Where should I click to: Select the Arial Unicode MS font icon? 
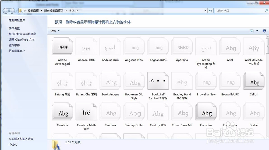coord(254,46)
